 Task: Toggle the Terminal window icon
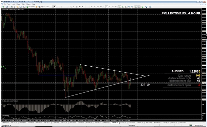(21, 7)
